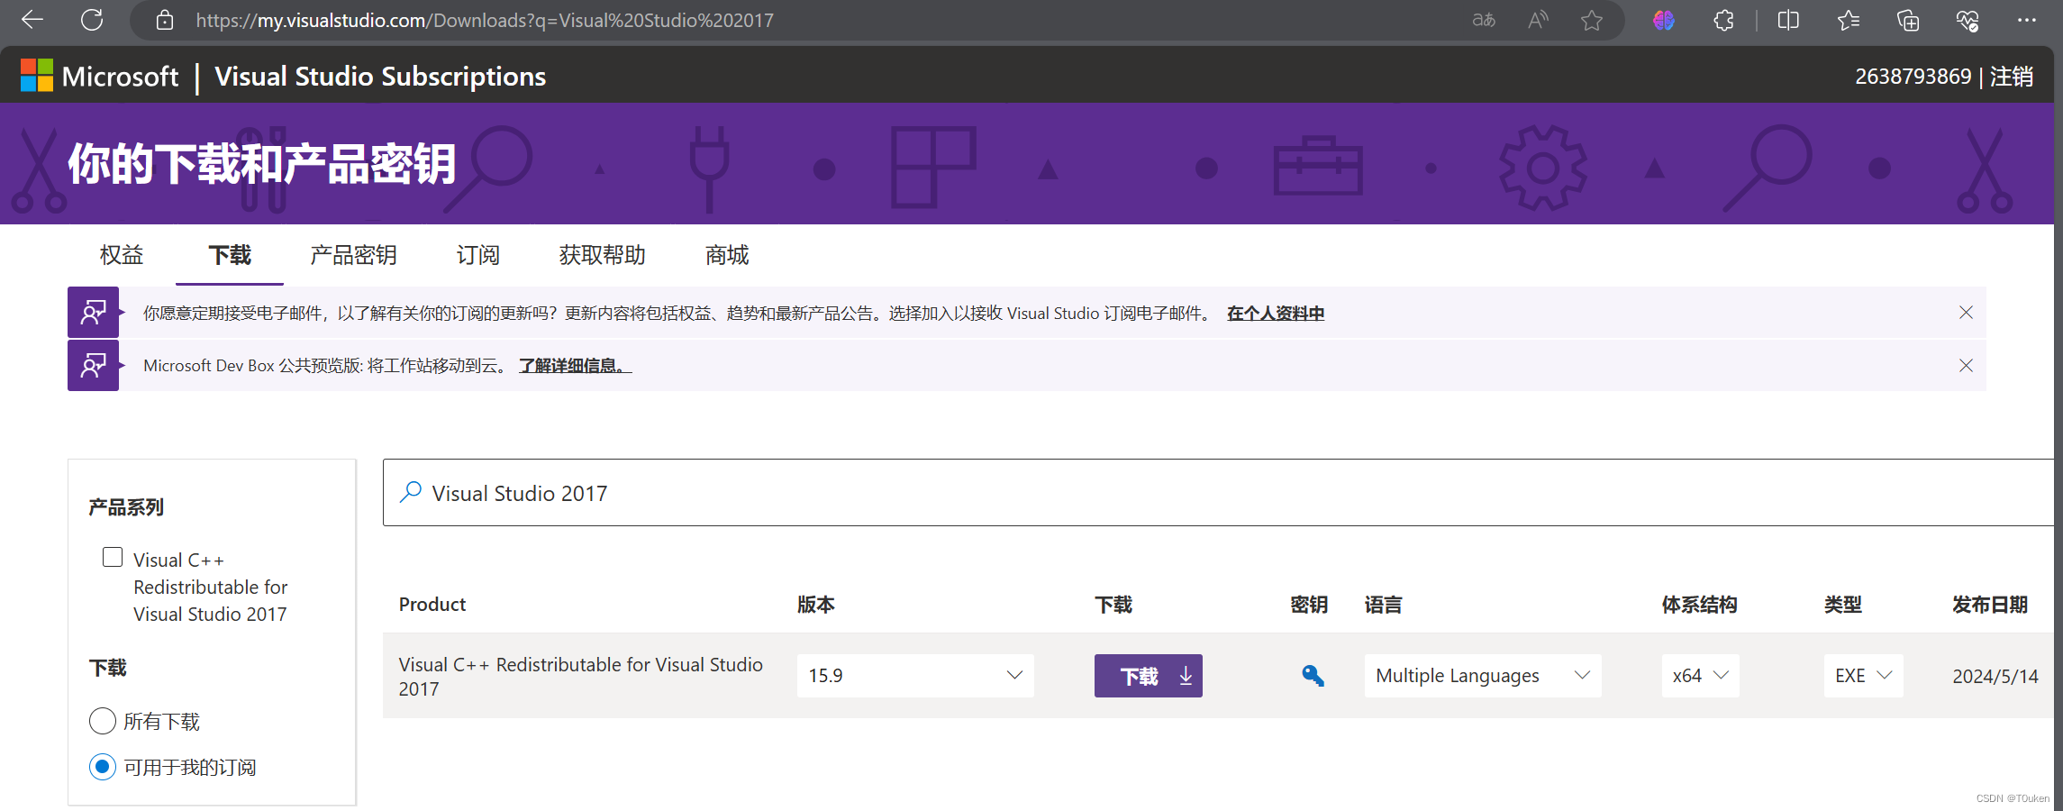Click the Microsoft logo
The width and height of the screenshot is (2063, 811).
[99, 76]
